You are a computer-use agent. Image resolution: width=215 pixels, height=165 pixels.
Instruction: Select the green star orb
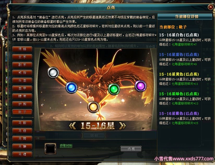coord(114,89)
